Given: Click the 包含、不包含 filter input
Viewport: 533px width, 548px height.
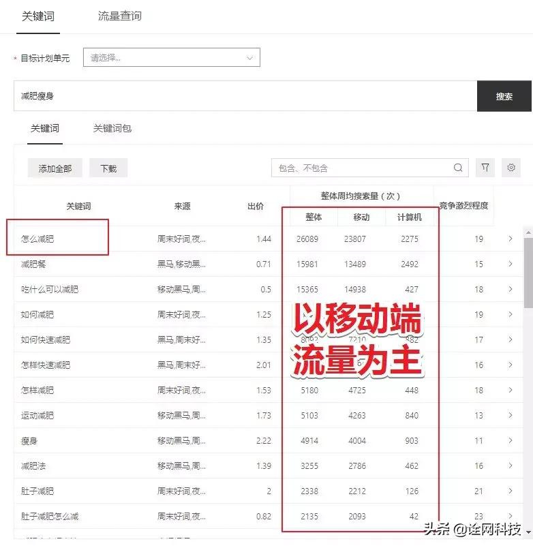Looking at the screenshot, I should point(361,168).
